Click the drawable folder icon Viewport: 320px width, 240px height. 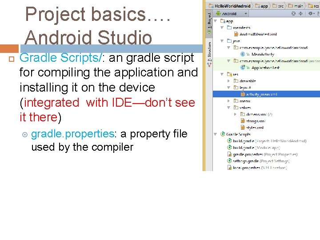tap(236, 81)
